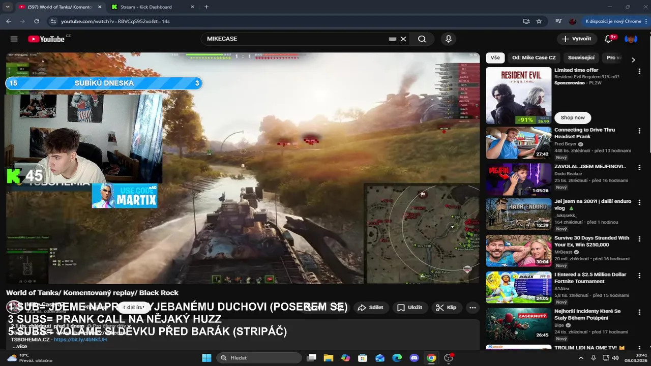Start voice search with microphone icon
651x366 pixels.
coord(448,39)
